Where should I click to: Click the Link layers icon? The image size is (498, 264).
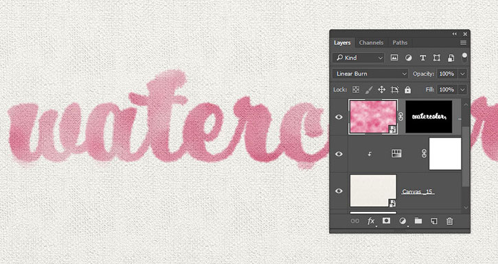click(354, 221)
